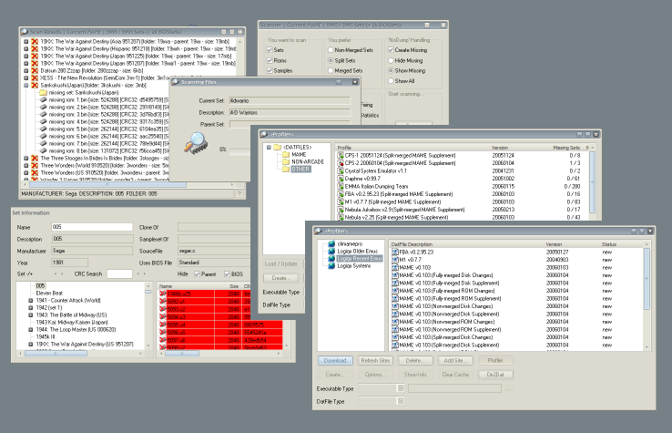Screen dimensions: 672x433
Task: Click the FBA v0.2.95.23 datfile icon
Action: 396,252
